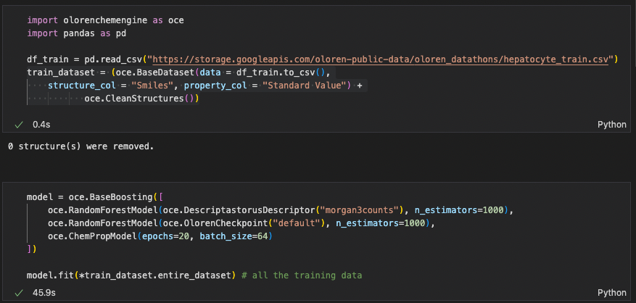Click the 'df_train' variable in read_csv line
The height and width of the screenshot is (303, 636).
coord(48,59)
